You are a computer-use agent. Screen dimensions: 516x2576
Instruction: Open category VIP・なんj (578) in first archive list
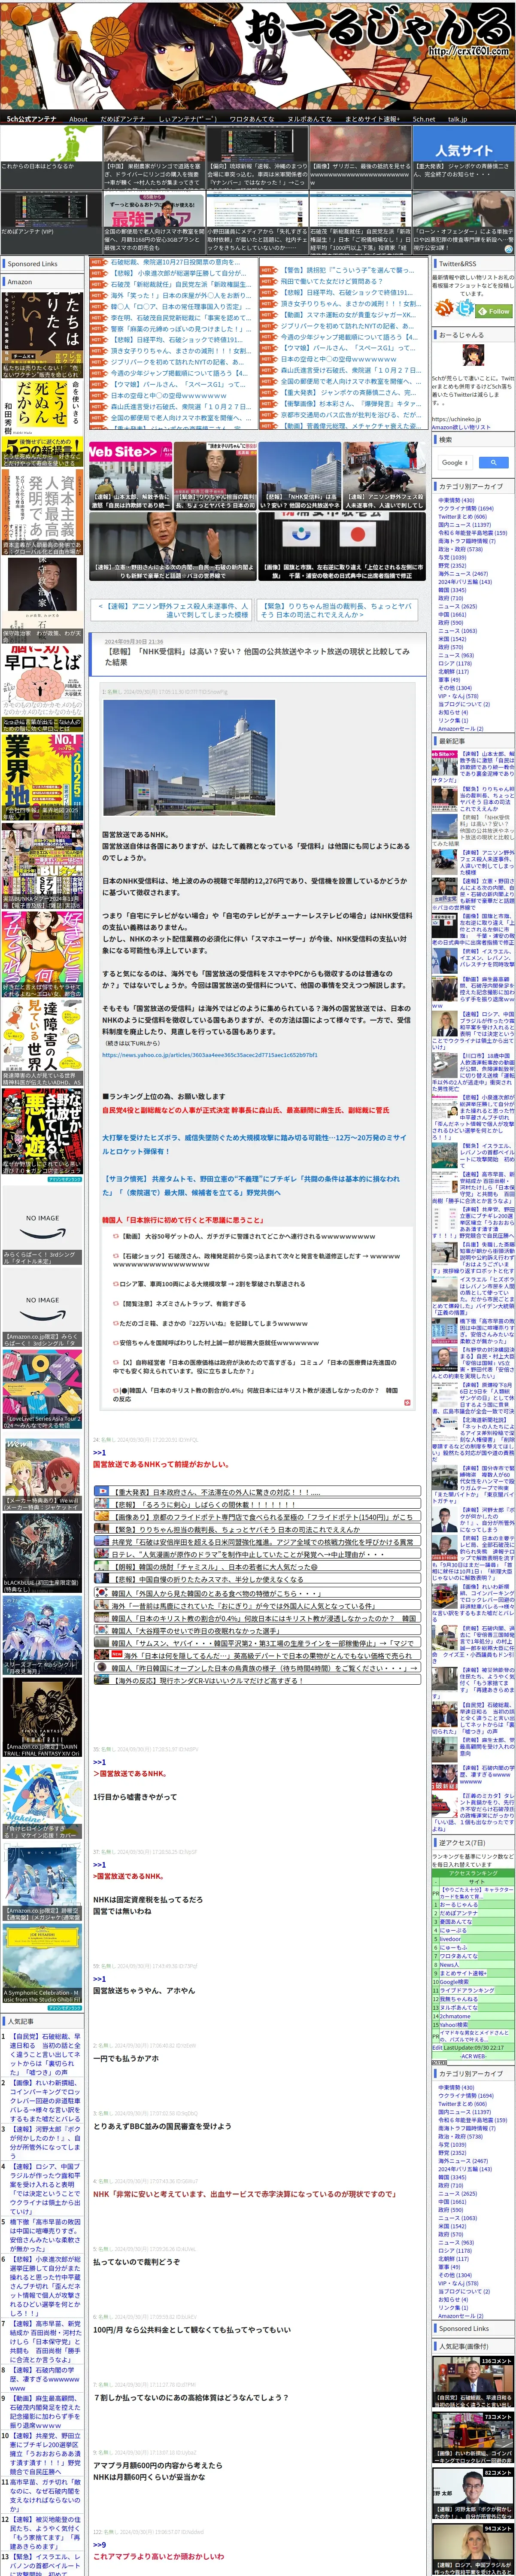458,695
